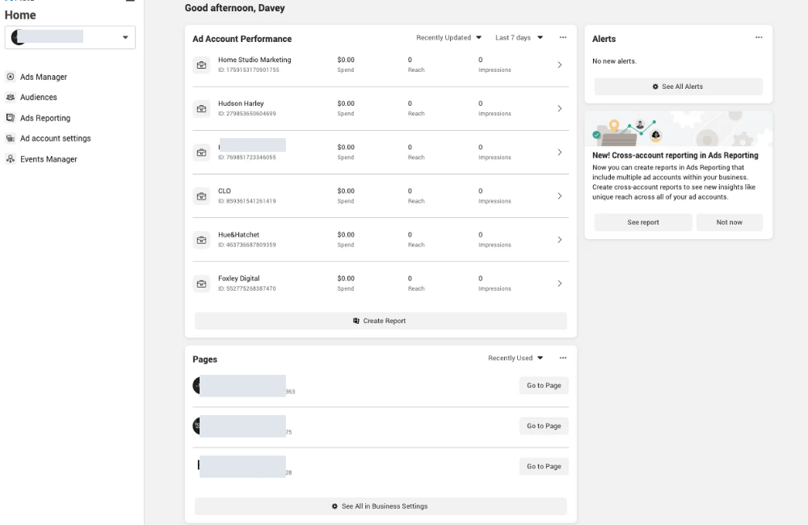This screenshot has width=808, height=525.
Task: Click the Hue&Hatchet ad account icon
Action: point(201,239)
